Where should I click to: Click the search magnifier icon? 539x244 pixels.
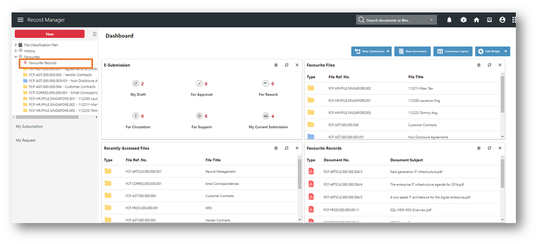click(361, 20)
